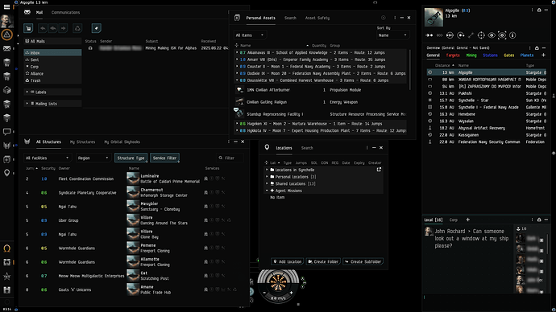The height and width of the screenshot is (312, 556).
Task: Click the trash mail toolbar icon
Action: tap(77, 28)
